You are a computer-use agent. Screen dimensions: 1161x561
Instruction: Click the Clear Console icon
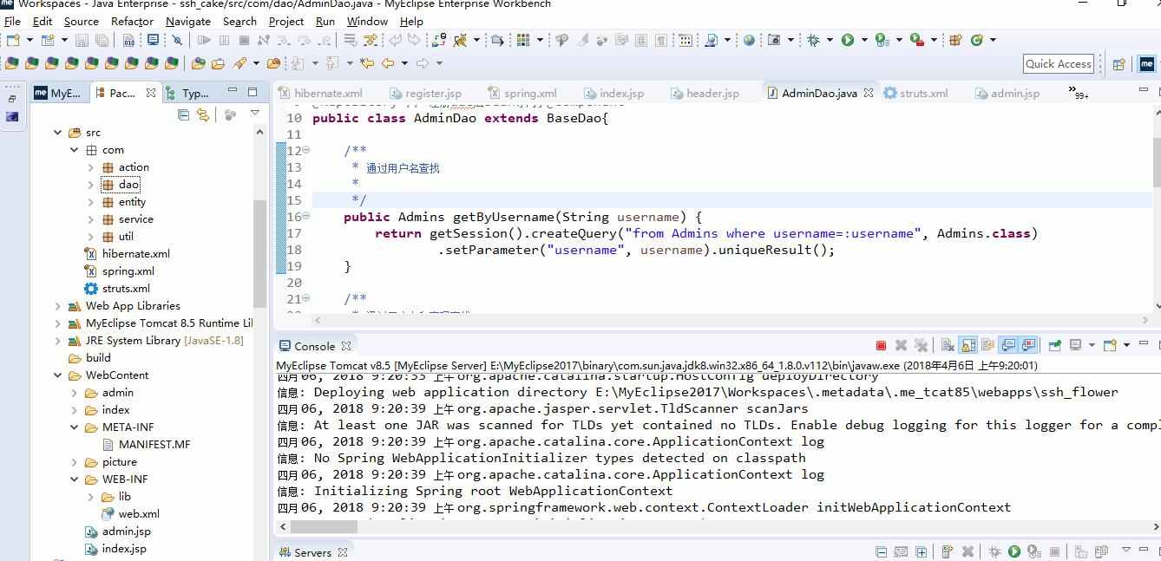coord(947,345)
